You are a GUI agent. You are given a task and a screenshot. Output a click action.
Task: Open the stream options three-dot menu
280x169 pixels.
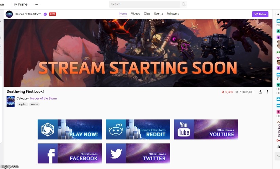pyautogui.click(x=267, y=92)
